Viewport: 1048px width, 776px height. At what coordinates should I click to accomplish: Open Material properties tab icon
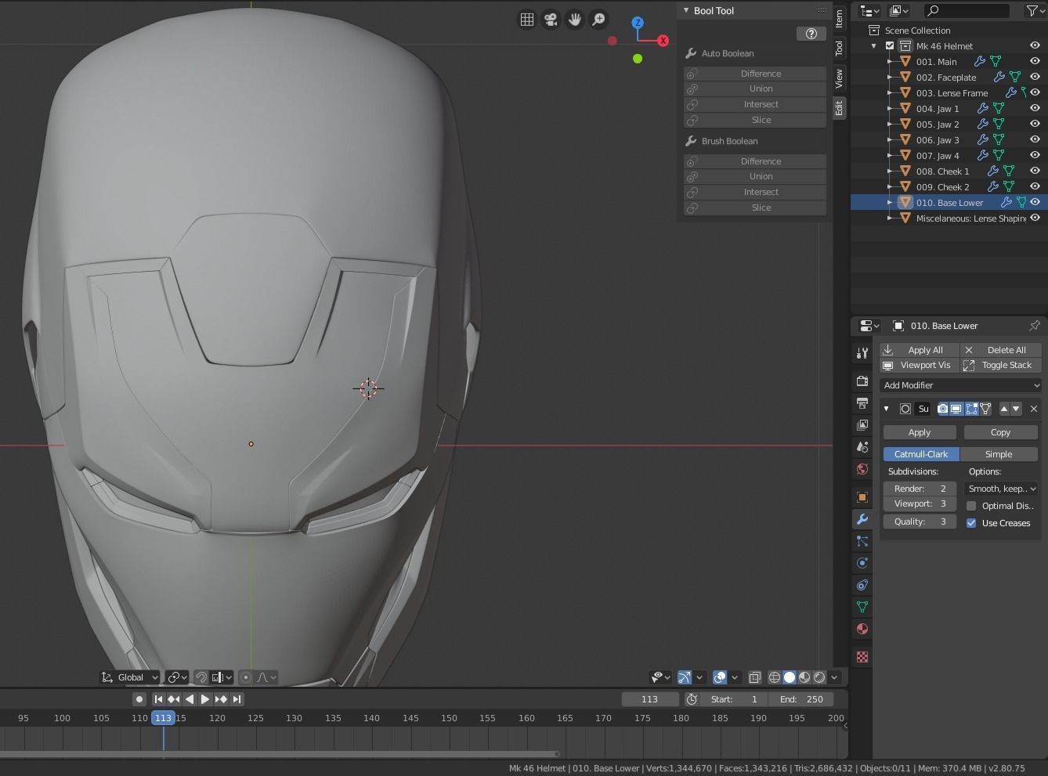[862, 629]
